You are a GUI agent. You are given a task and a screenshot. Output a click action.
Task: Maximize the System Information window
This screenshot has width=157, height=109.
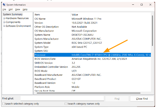pos(142,5)
